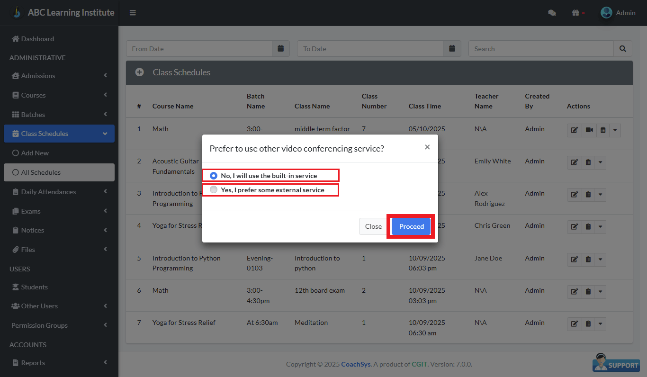
Task: Click the clipboard icon in Jane Doe's row
Action: click(588, 260)
